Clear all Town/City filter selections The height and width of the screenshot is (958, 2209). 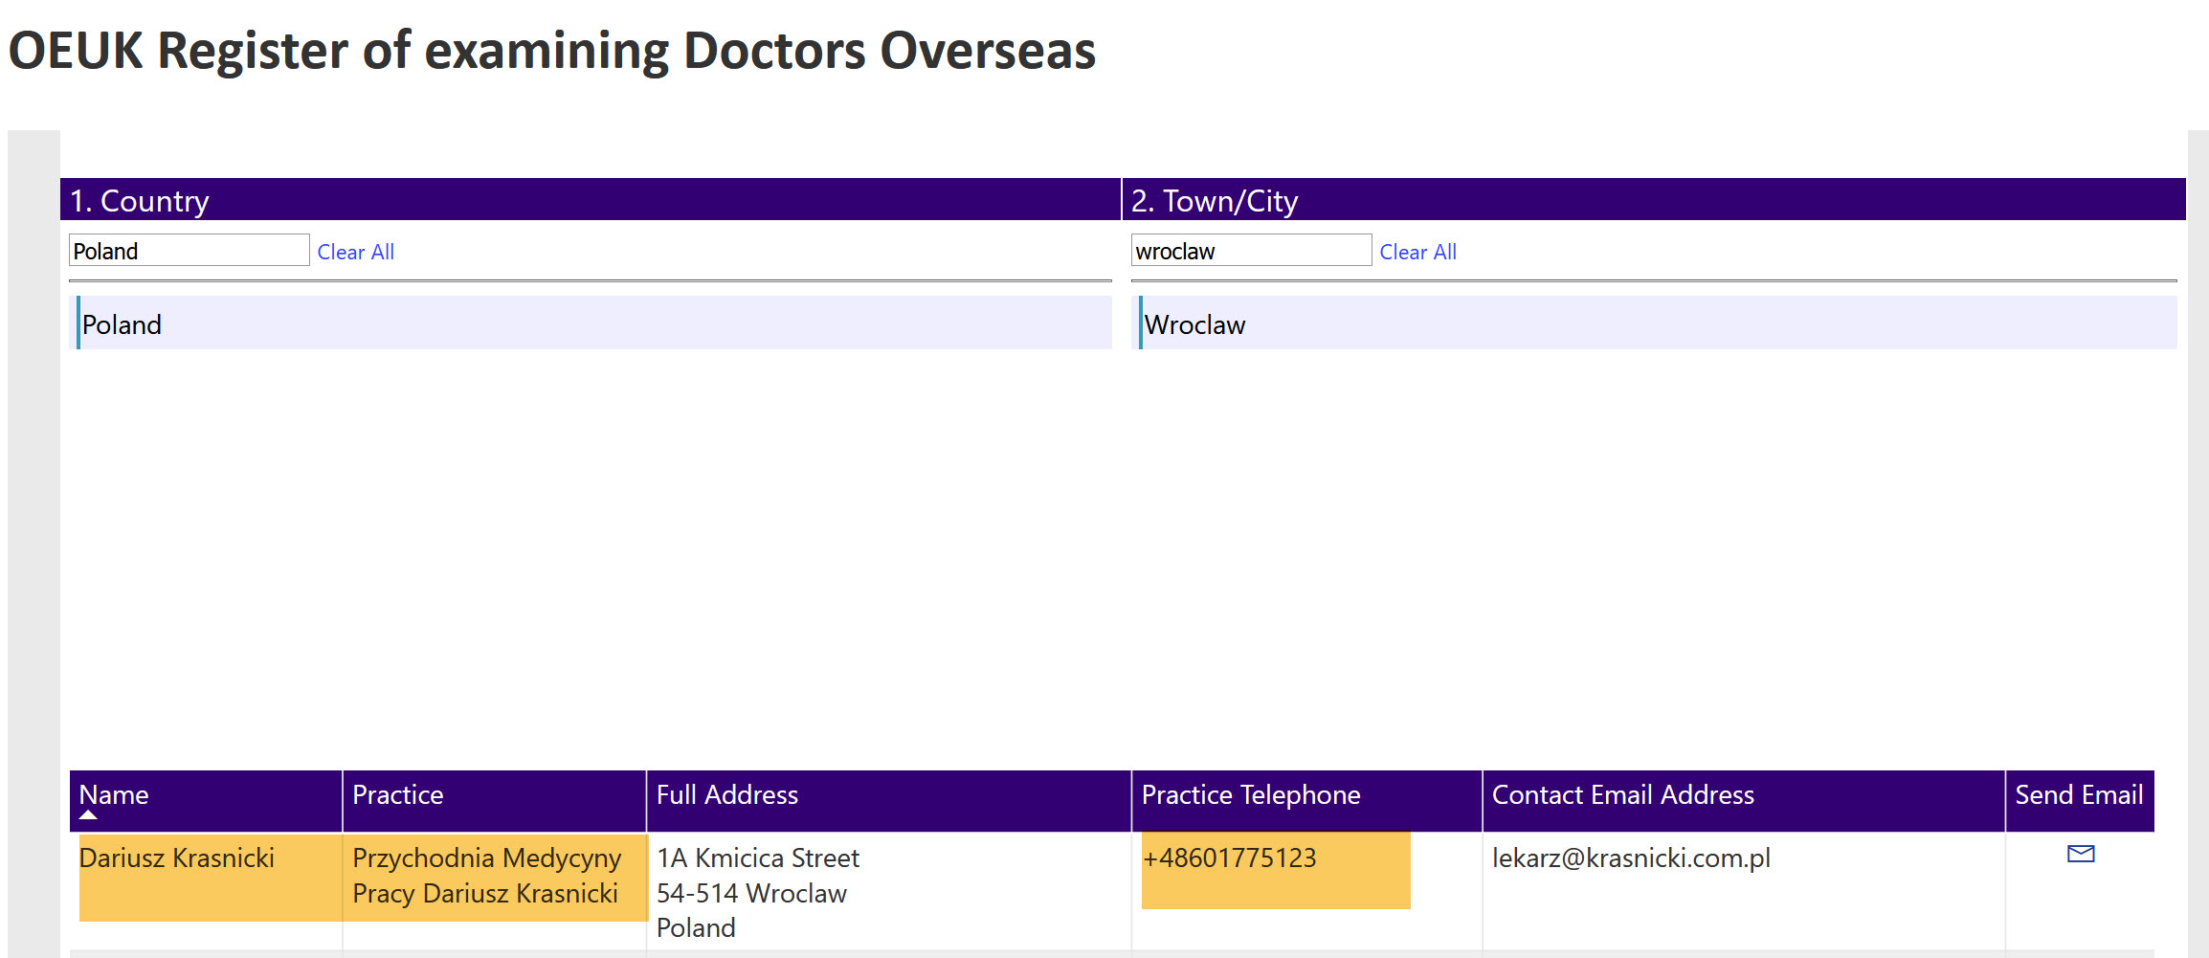coord(1417,252)
